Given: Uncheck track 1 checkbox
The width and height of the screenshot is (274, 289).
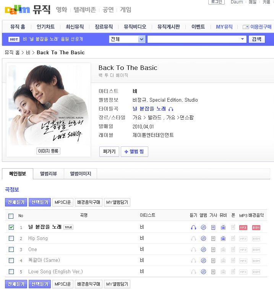Looking at the screenshot, I should point(11,227).
